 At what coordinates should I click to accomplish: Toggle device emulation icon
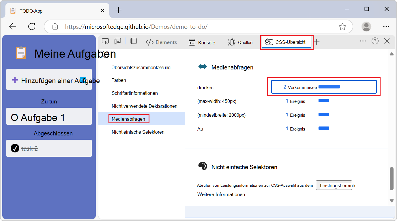[117, 41]
